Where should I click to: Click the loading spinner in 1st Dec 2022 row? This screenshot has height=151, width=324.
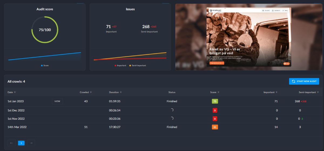click(172, 110)
